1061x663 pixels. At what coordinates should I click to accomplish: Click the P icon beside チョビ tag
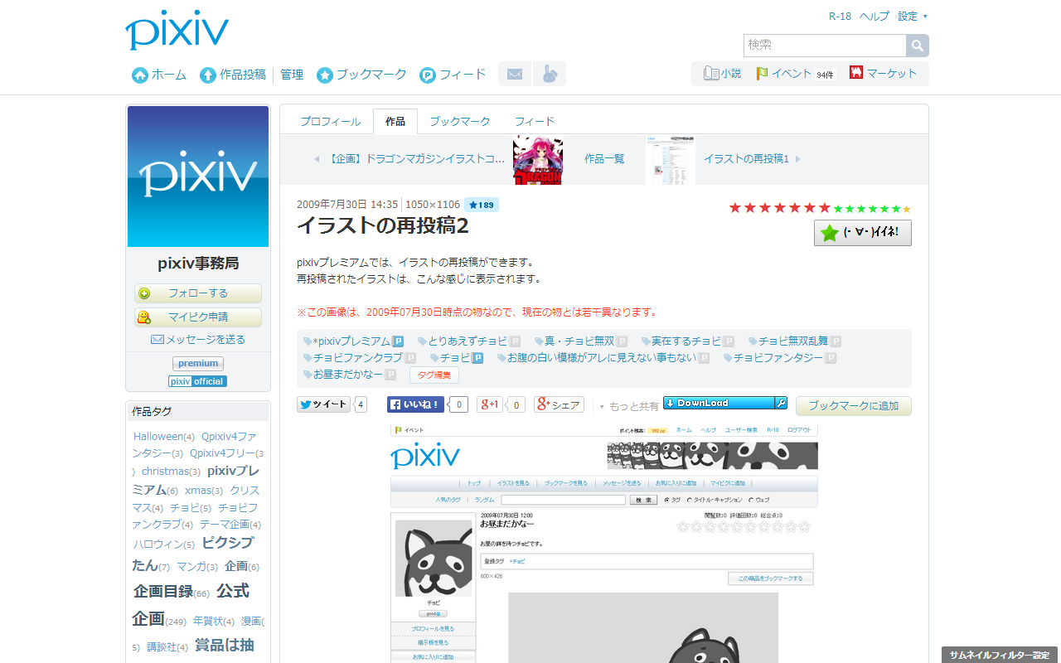pos(477,358)
